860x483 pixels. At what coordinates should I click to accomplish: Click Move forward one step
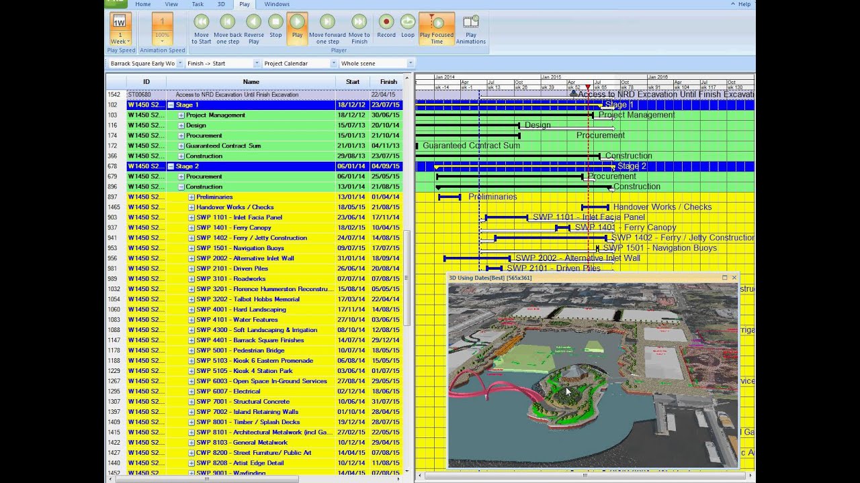coord(327,29)
